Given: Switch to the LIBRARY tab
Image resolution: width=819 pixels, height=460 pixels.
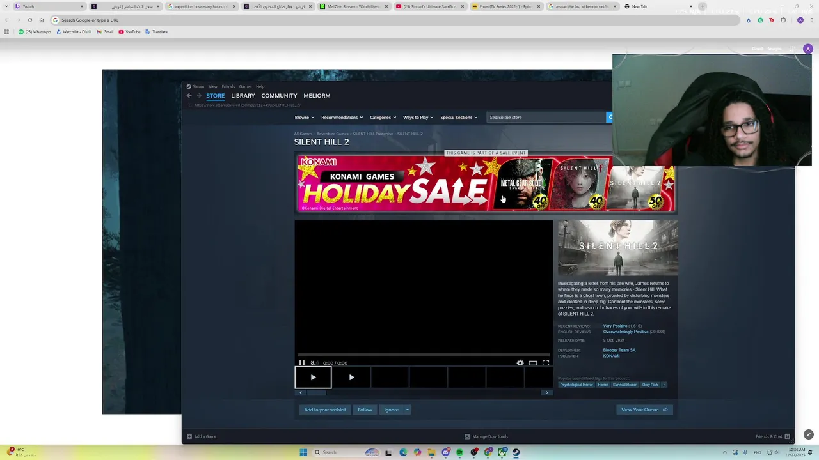Looking at the screenshot, I should click(243, 96).
